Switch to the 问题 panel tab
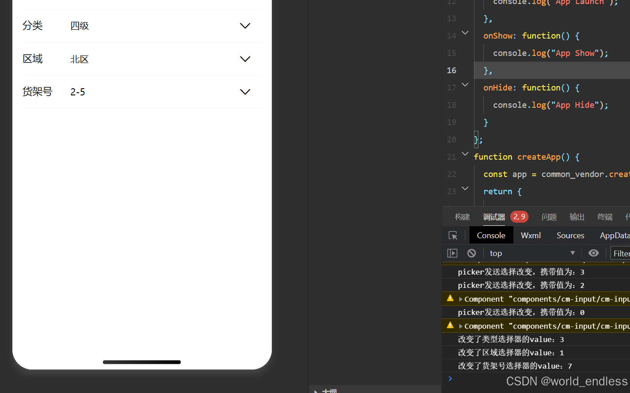This screenshot has height=393, width=630. click(549, 217)
